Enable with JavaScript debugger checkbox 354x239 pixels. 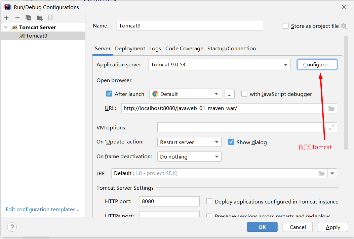pos(244,94)
